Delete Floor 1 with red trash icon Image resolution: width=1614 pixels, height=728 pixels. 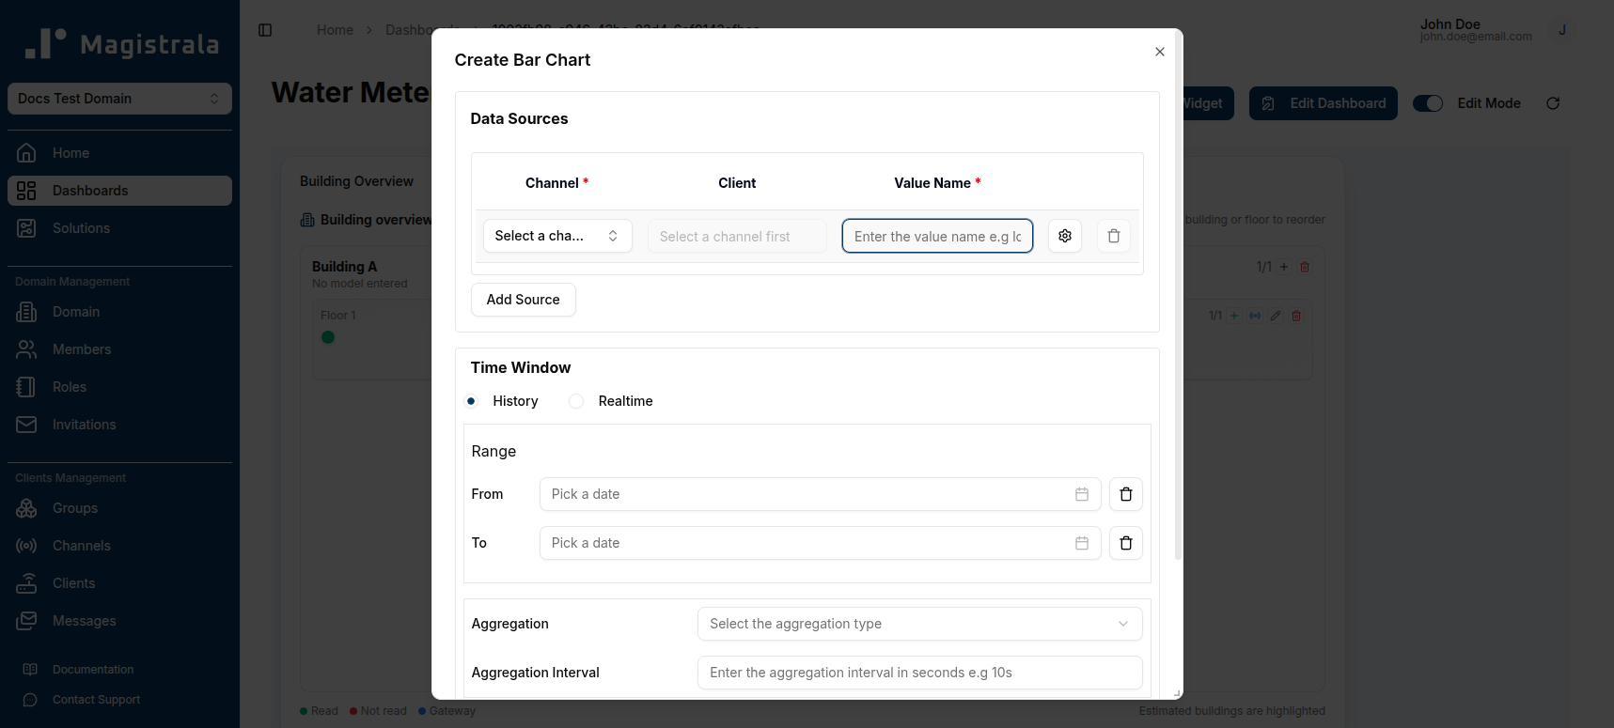click(x=1296, y=316)
